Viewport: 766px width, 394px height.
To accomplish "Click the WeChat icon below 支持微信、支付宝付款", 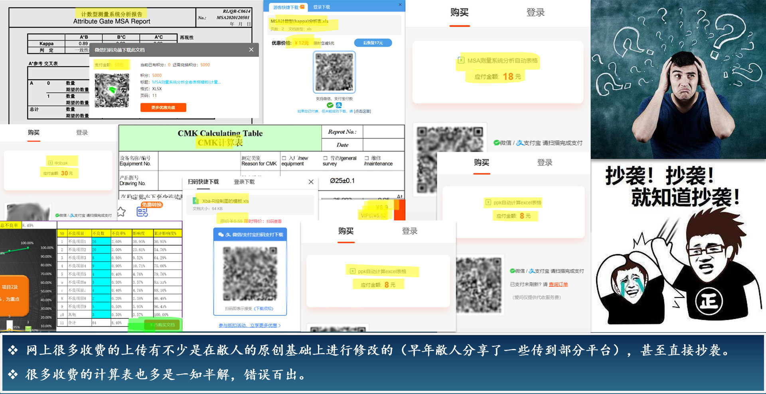I will 330,105.
